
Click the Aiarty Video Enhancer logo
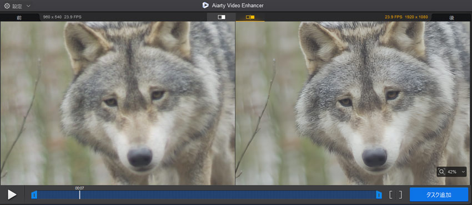[x=205, y=6]
